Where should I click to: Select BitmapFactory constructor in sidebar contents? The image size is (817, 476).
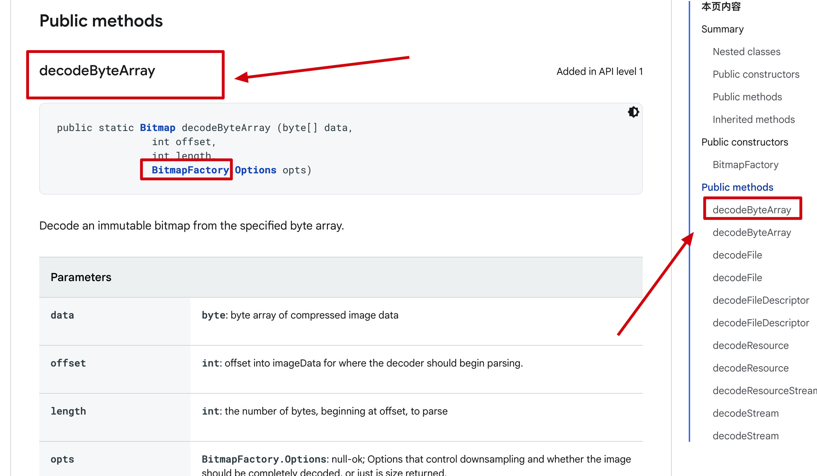coord(745,165)
